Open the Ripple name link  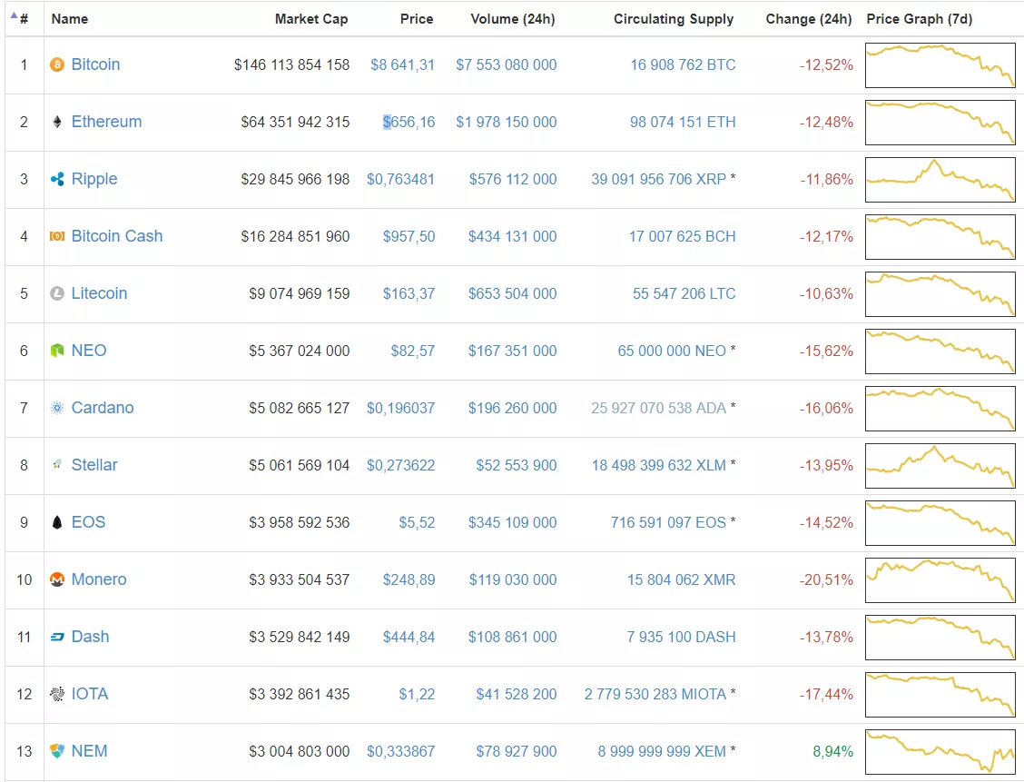[94, 179]
